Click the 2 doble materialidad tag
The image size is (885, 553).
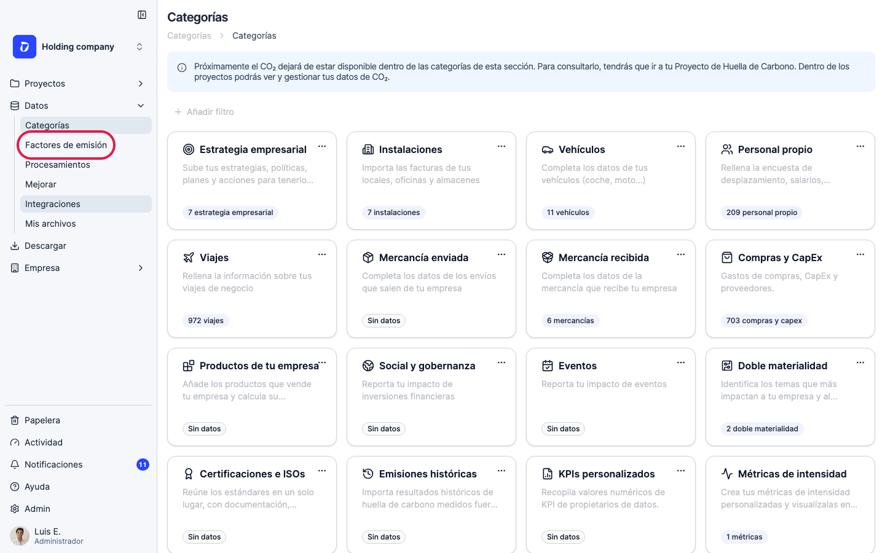[762, 429]
